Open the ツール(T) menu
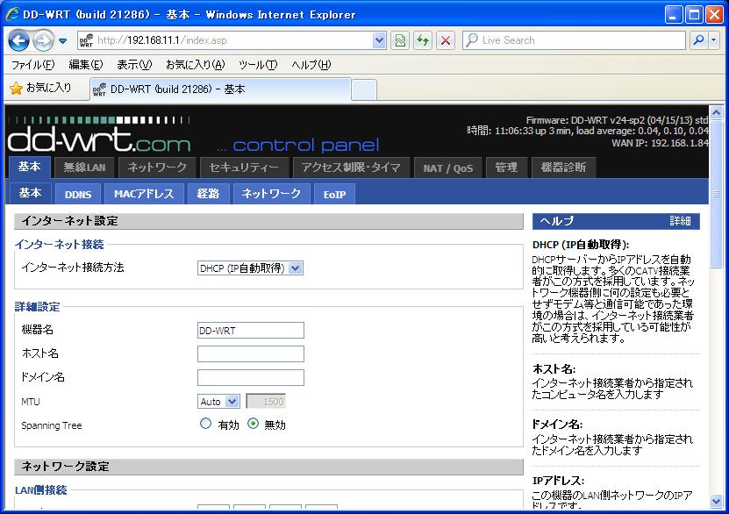This screenshot has width=729, height=514. pyautogui.click(x=258, y=65)
